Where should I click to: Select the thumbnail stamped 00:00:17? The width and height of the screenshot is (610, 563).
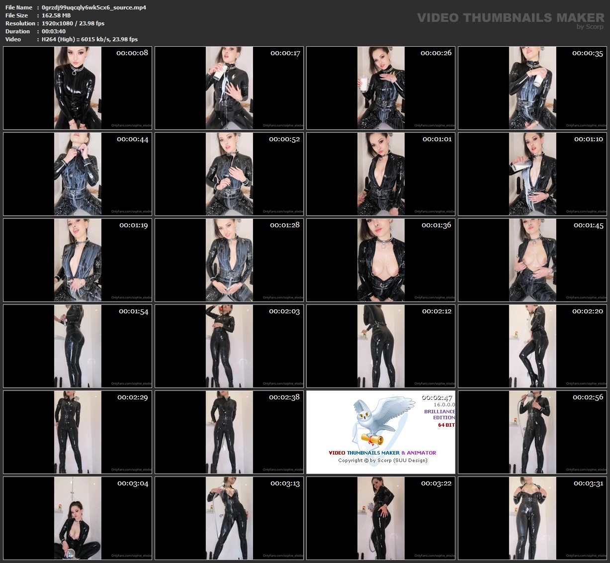tap(229, 88)
